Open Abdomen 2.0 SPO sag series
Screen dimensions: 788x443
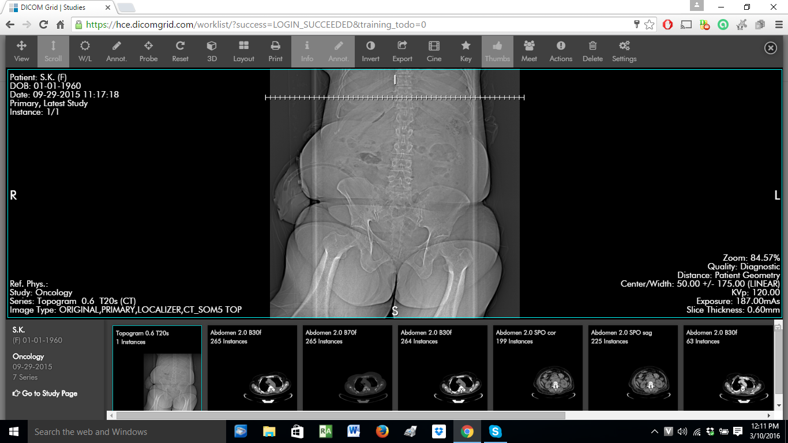tap(633, 368)
